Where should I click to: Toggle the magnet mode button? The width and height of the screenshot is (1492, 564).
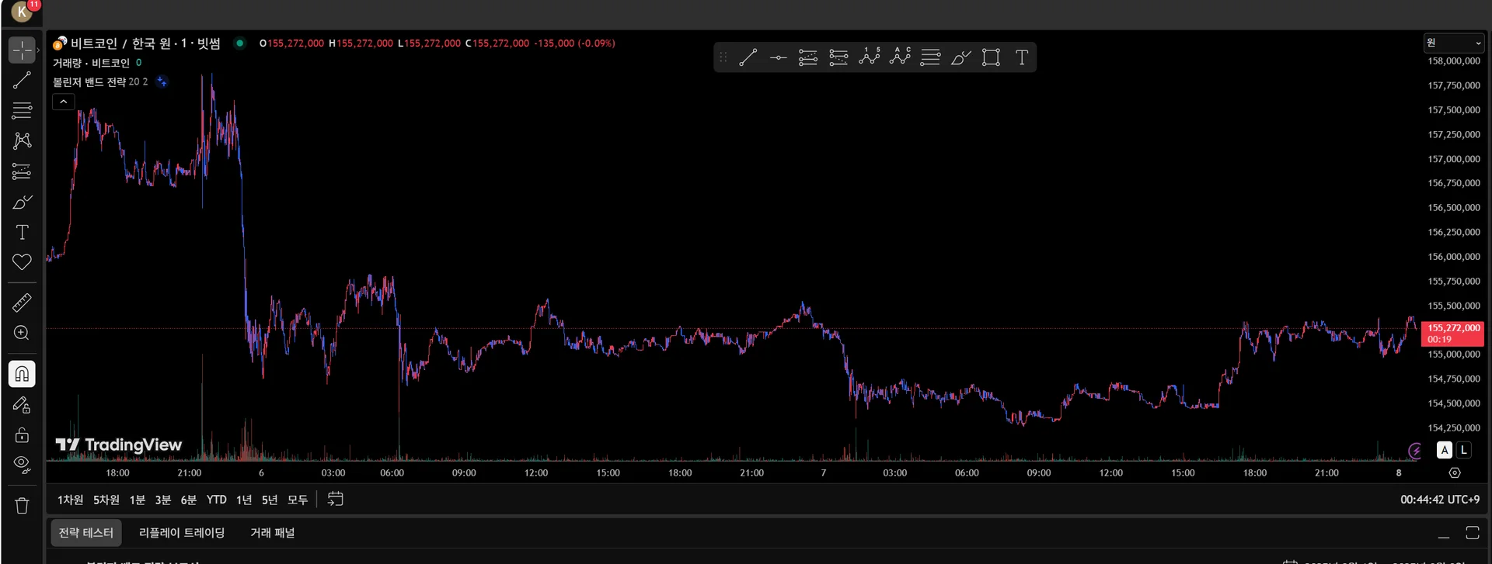(x=22, y=374)
